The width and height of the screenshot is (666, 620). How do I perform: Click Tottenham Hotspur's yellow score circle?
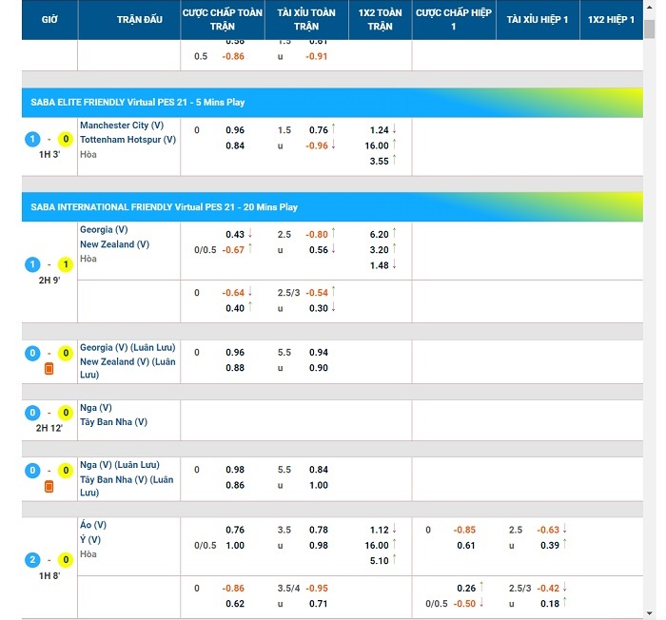coord(66,139)
